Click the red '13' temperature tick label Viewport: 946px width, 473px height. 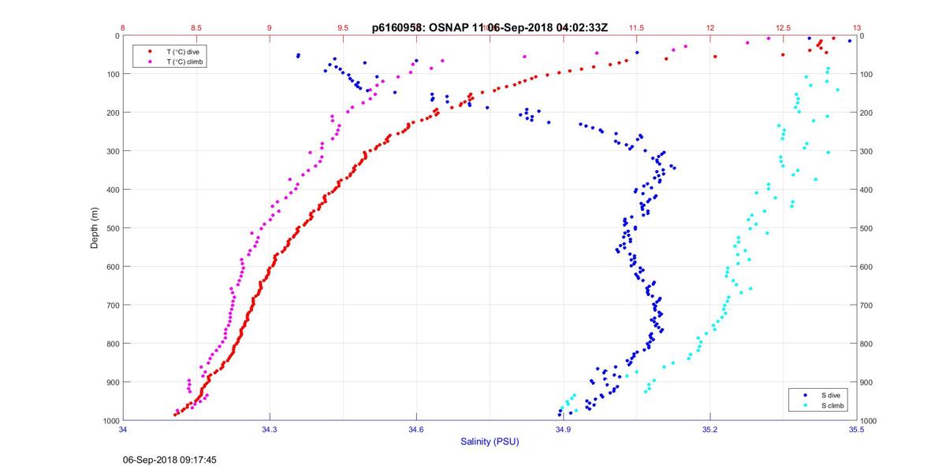click(x=856, y=28)
